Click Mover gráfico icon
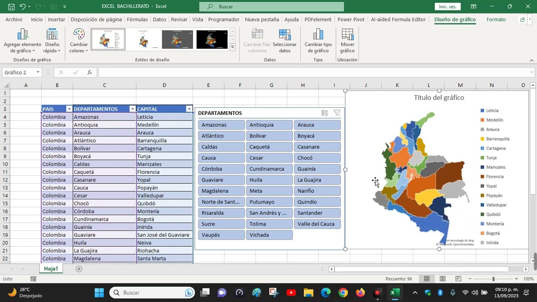 (347, 41)
